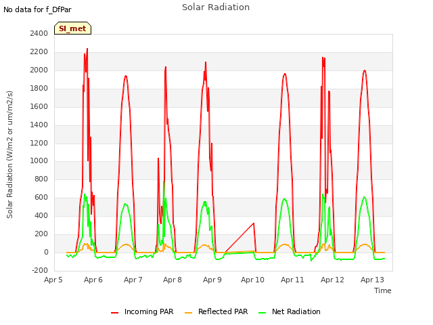Viewport: 433px width, 325px height.
Task: Click the 1000 y-axis tick label
Action: (x=39, y=161)
